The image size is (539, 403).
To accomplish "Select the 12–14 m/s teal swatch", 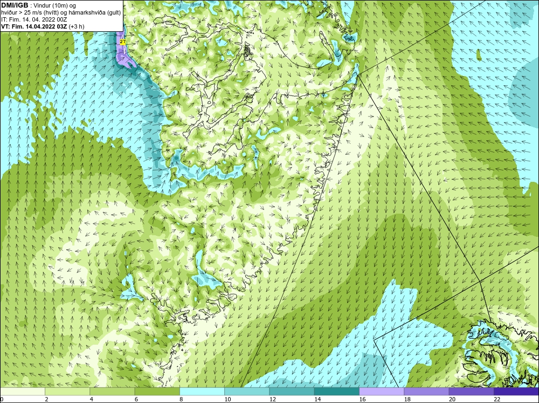I will coord(292,392).
